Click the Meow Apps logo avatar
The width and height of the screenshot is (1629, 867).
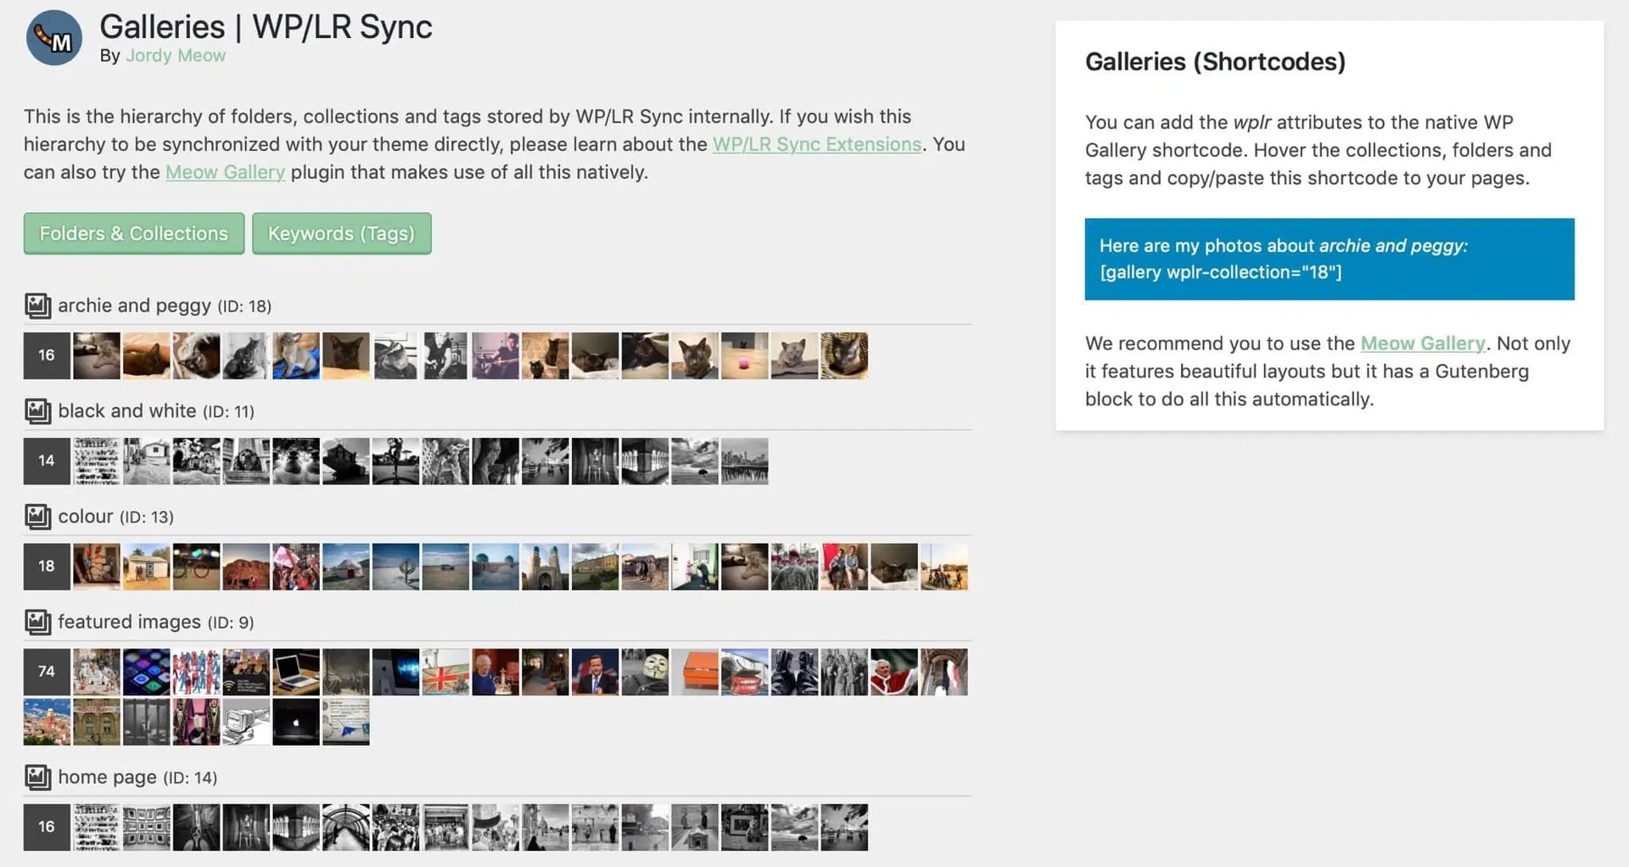coord(53,38)
